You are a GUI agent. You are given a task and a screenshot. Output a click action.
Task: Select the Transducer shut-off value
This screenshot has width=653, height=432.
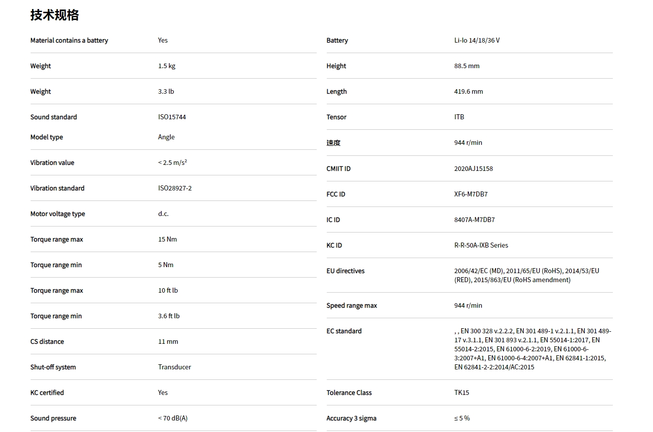(175, 367)
